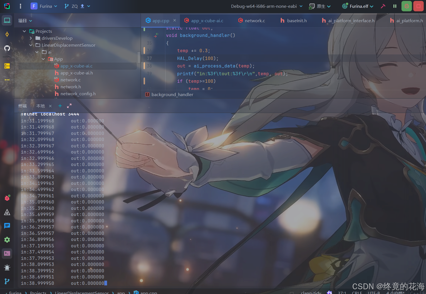Switch to the app_x-cube-ai.c editor tab
Image resolution: width=426 pixels, height=294 pixels.
(204, 21)
